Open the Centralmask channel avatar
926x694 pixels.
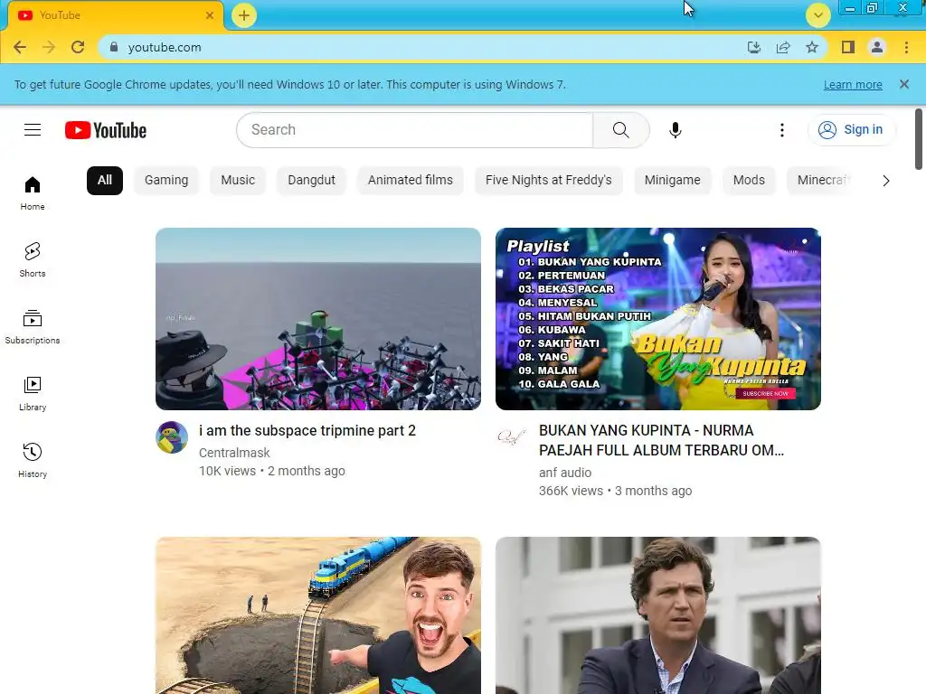172,437
